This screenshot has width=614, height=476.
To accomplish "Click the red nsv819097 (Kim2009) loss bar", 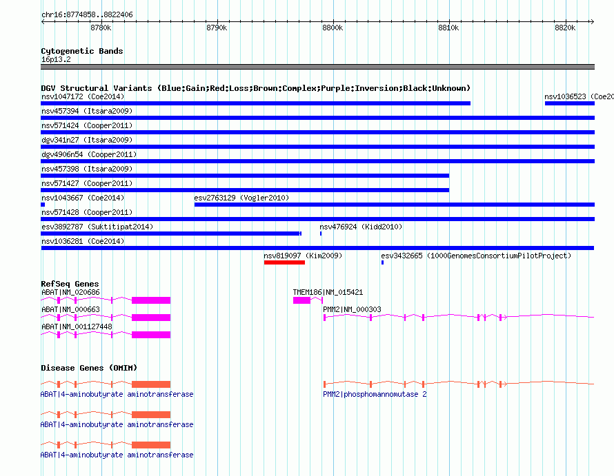I will click(284, 262).
